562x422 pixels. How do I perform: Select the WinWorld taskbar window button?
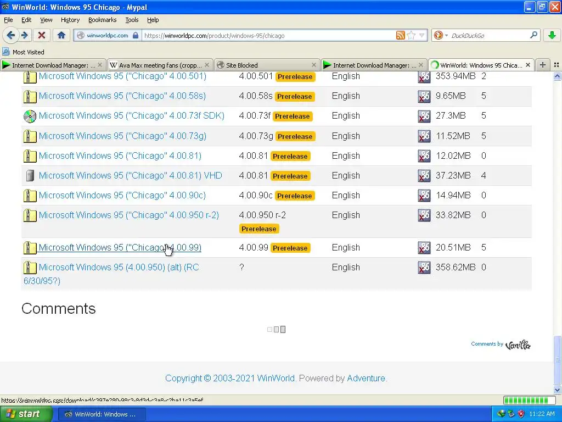click(x=102, y=414)
